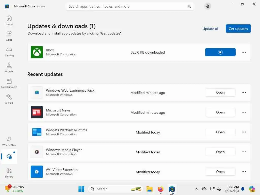This screenshot has height=195, width=260.
Task: Open the USD/JPY widget in taskbar
Action: pos(14,189)
